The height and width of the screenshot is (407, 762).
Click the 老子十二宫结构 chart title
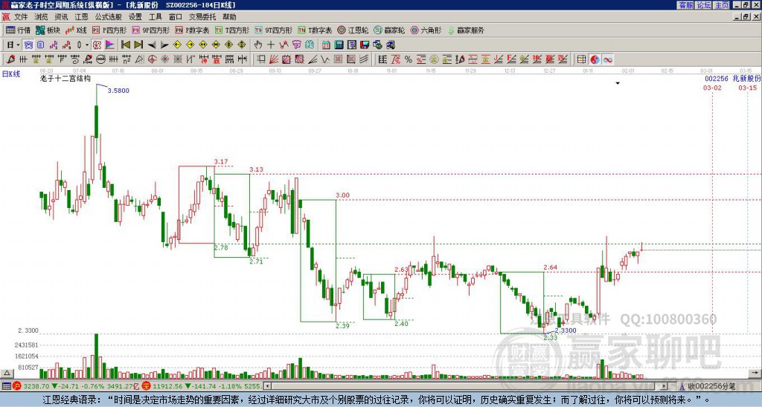click(x=65, y=78)
